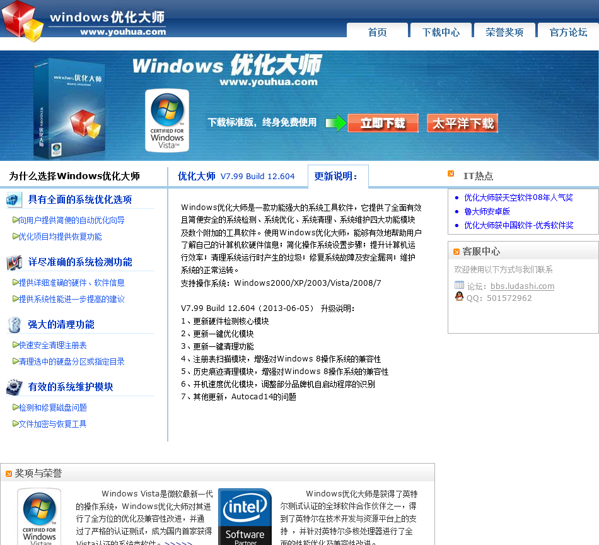This screenshot has width=599, height=545.
Task: Select the 优化大师 V7.99 Build 12.604 tab
Action: 236,176
